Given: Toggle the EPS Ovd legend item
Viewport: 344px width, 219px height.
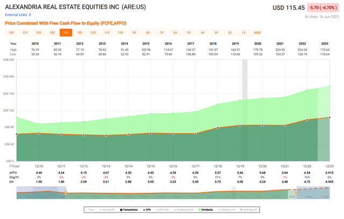Looking at the screenshot, I should pos(162,210).
